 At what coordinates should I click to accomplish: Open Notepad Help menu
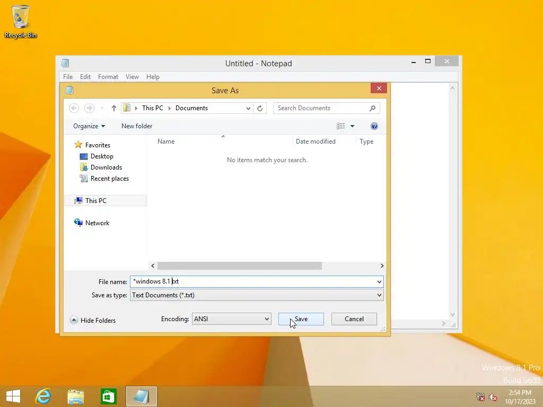(x=153, y=77)
